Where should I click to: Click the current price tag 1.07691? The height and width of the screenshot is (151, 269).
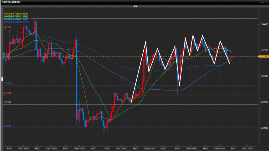click(263, 56)
